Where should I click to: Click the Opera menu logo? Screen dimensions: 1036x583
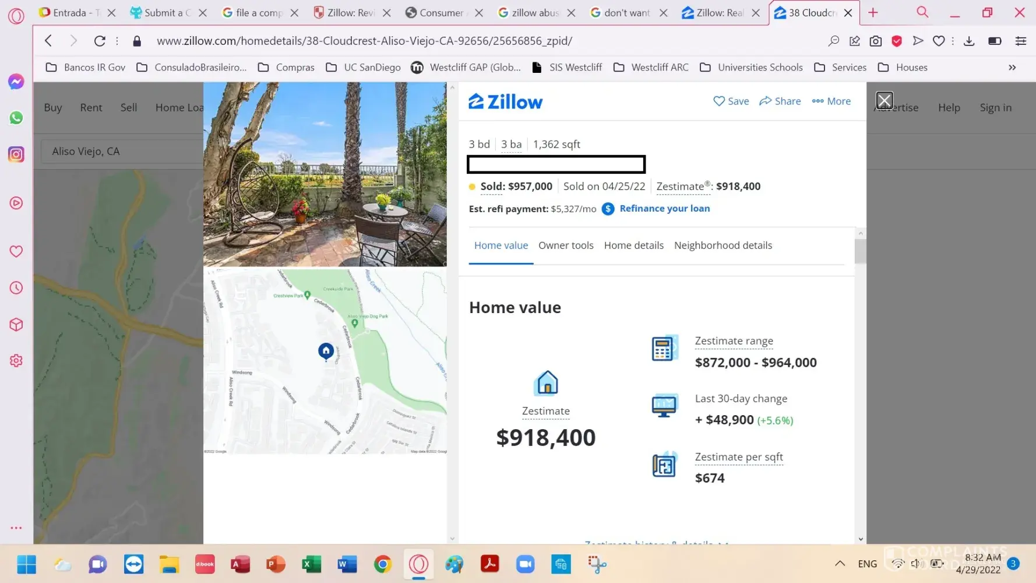(x=16, y=16)
